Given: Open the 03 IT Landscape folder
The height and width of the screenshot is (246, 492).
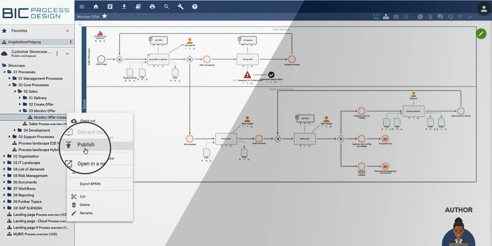Looking at the screenshot, I should click(27, 163).
